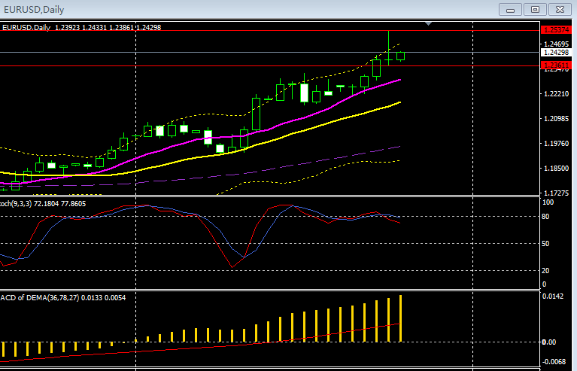
Task: Click the right end of solid yellow average line
Action: click(399, 102)
